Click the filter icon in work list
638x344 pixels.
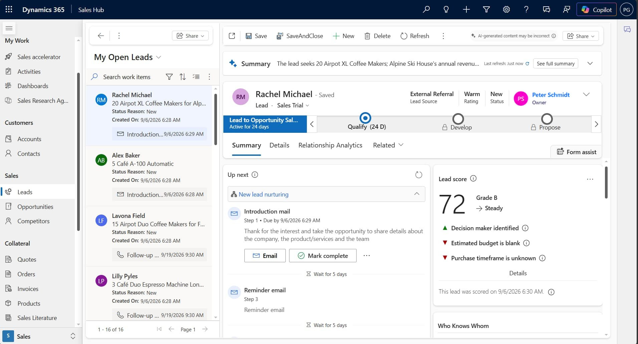pyautogui.click(x=169, y=77)
